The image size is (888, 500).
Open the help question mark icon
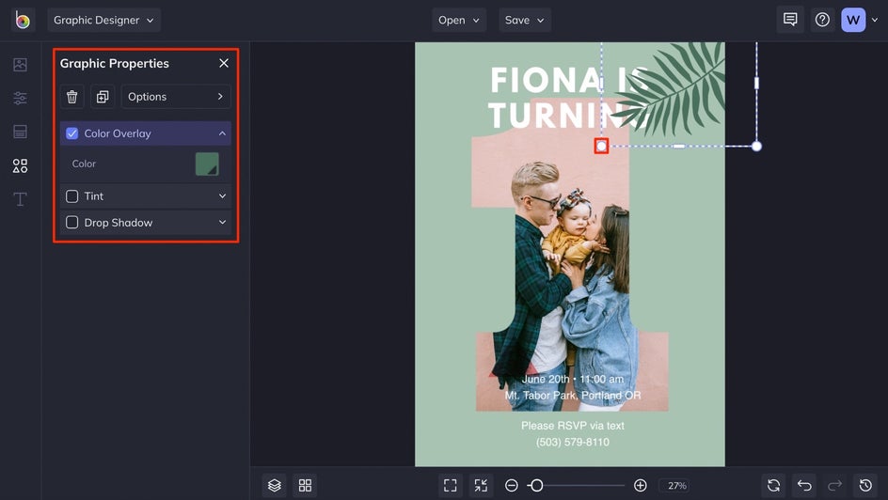tap(822, 20)
